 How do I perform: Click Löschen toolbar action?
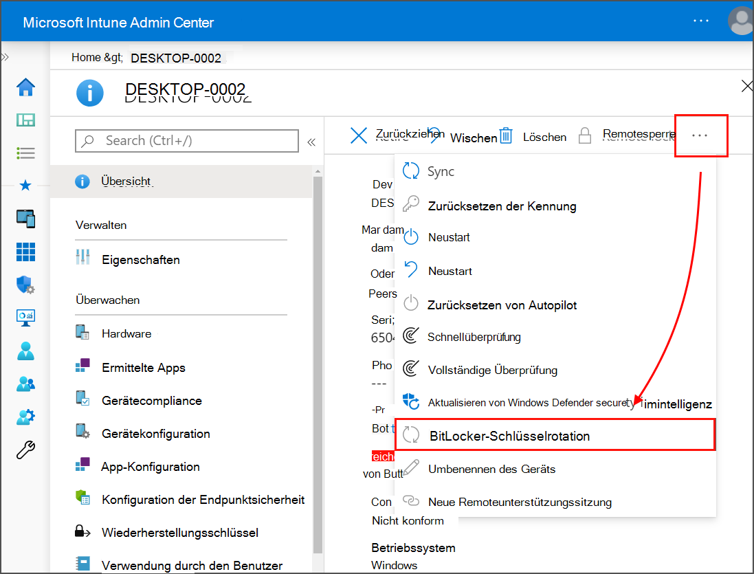(532, 137)
